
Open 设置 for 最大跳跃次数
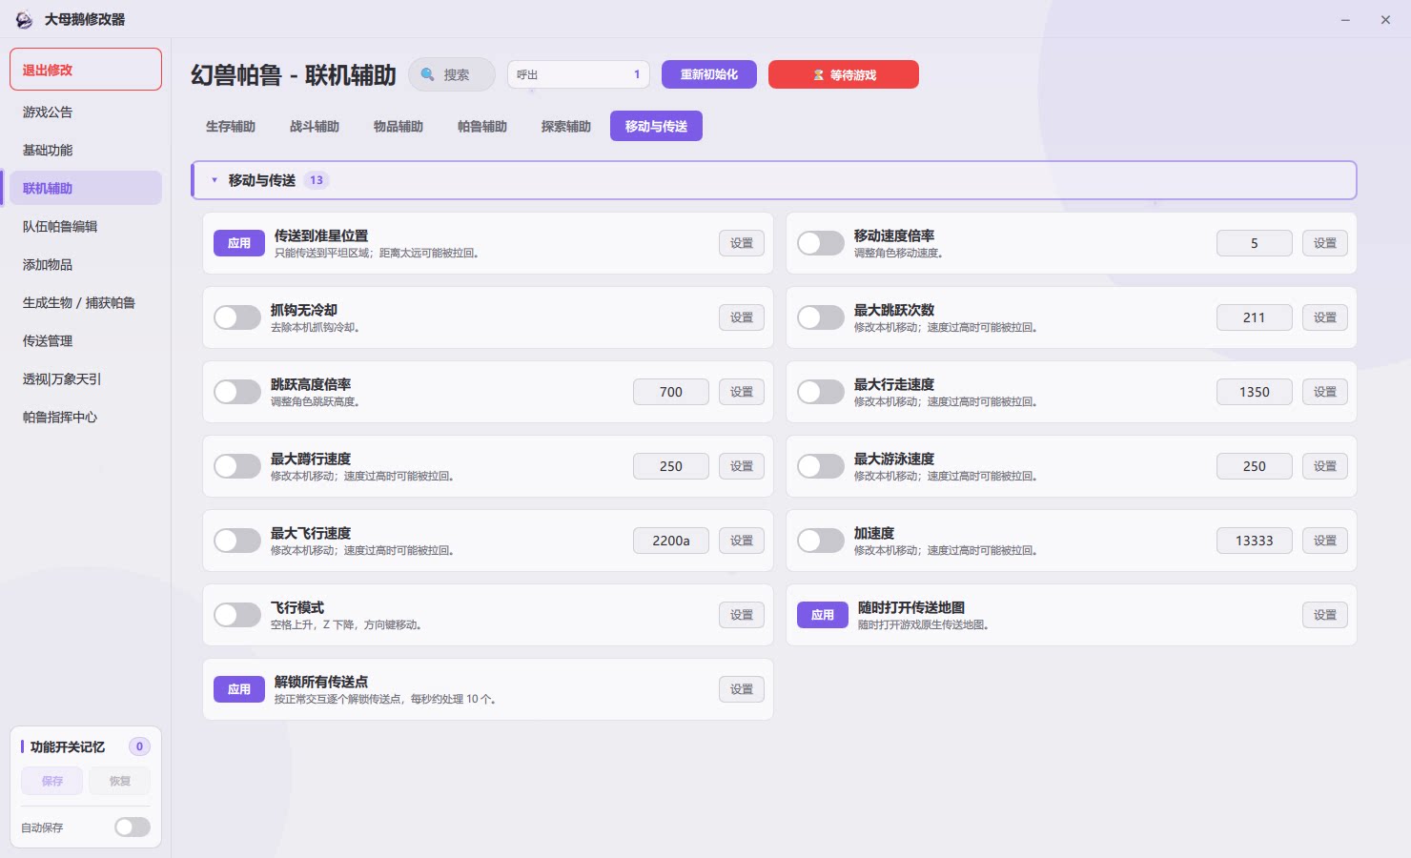(x=1325, y=317)
